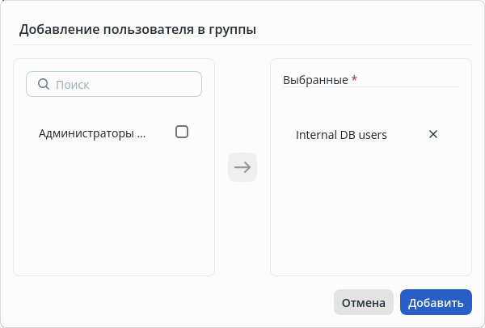Remove Internal DB users with the X icon
The width and height of the screenshot is (485, 328).
(432, 134)
